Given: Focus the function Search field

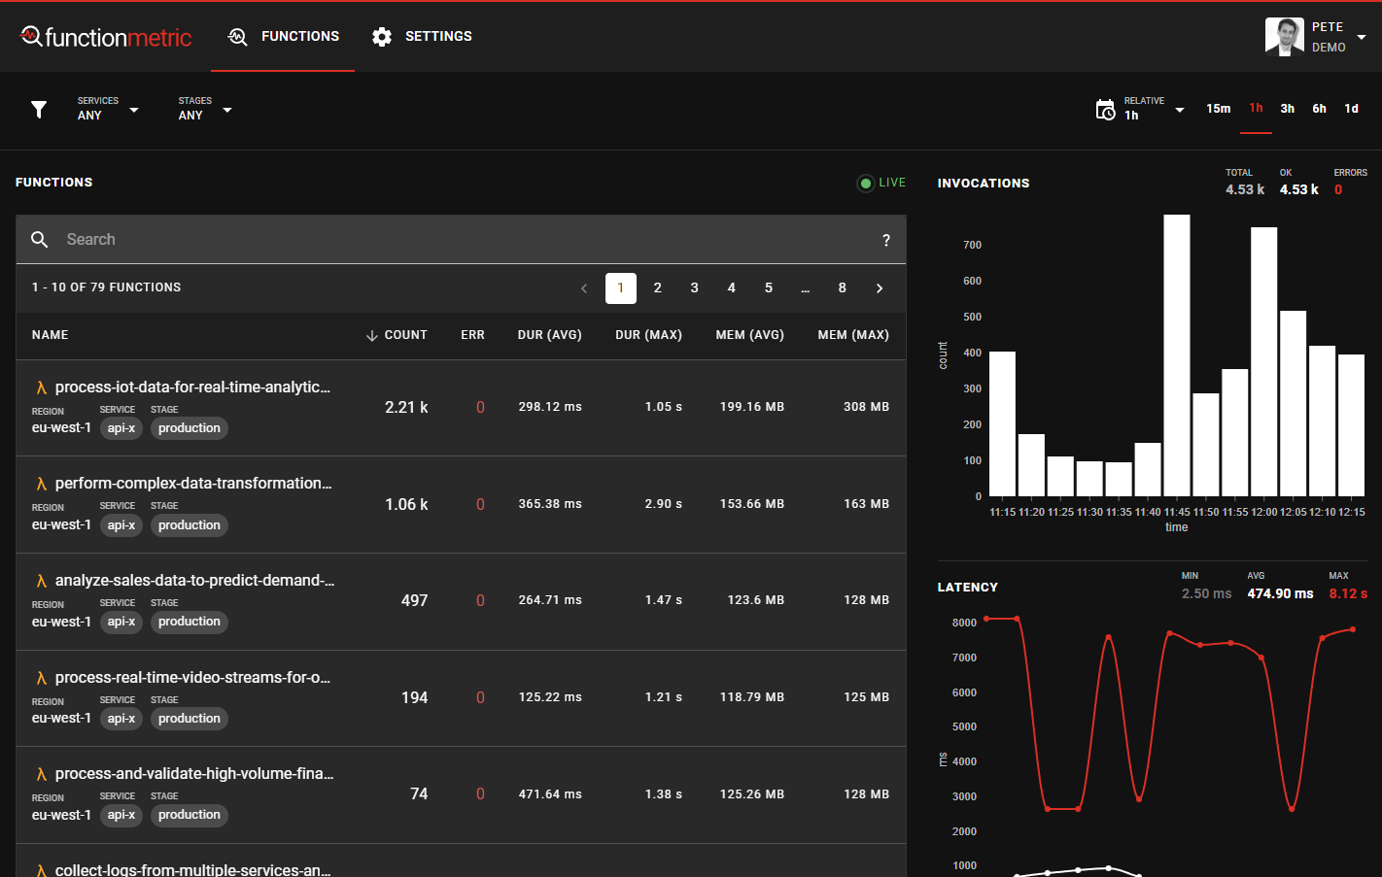Looking at the screenshot, I should (x=462, y=240).
